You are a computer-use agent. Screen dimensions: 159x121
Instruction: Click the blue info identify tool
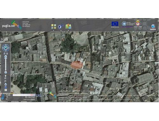pos(6,87)
